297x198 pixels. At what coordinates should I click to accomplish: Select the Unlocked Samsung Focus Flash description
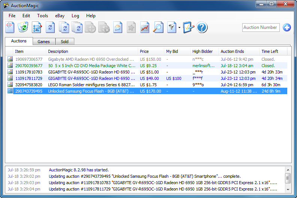click(91, 91)
